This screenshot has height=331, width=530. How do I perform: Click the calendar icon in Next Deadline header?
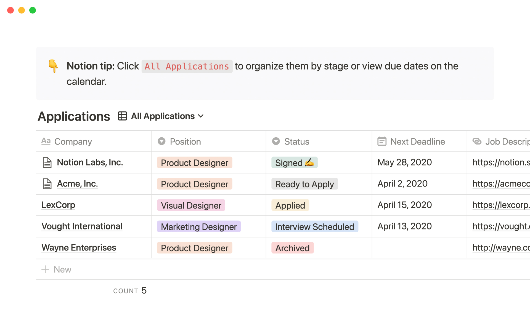pos(382,141)
